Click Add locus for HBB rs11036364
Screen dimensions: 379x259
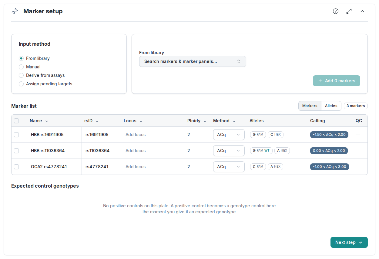coord(136,151)
